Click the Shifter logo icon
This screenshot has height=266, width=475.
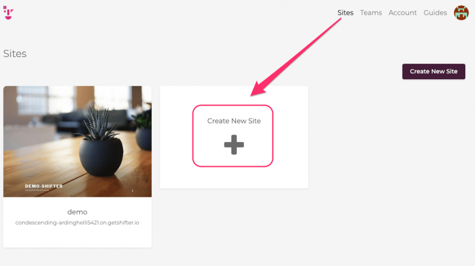tap(8, 13)
